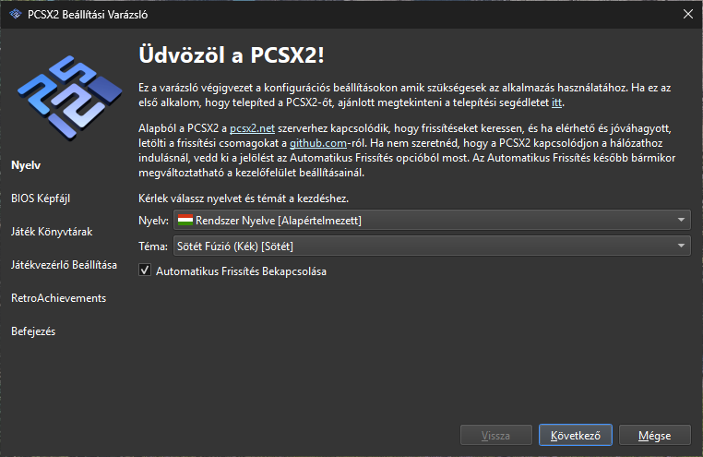Cancel the wizard with Mégse
The height and width of the screenshot is (457, 703).
655,435
